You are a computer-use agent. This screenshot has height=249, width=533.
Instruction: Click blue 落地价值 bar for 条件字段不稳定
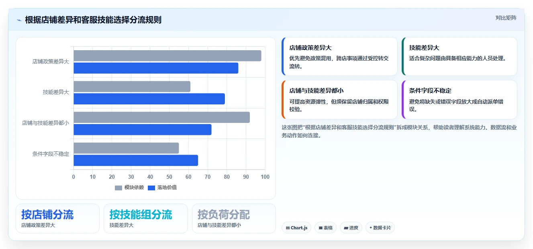[x=136, y=160]
